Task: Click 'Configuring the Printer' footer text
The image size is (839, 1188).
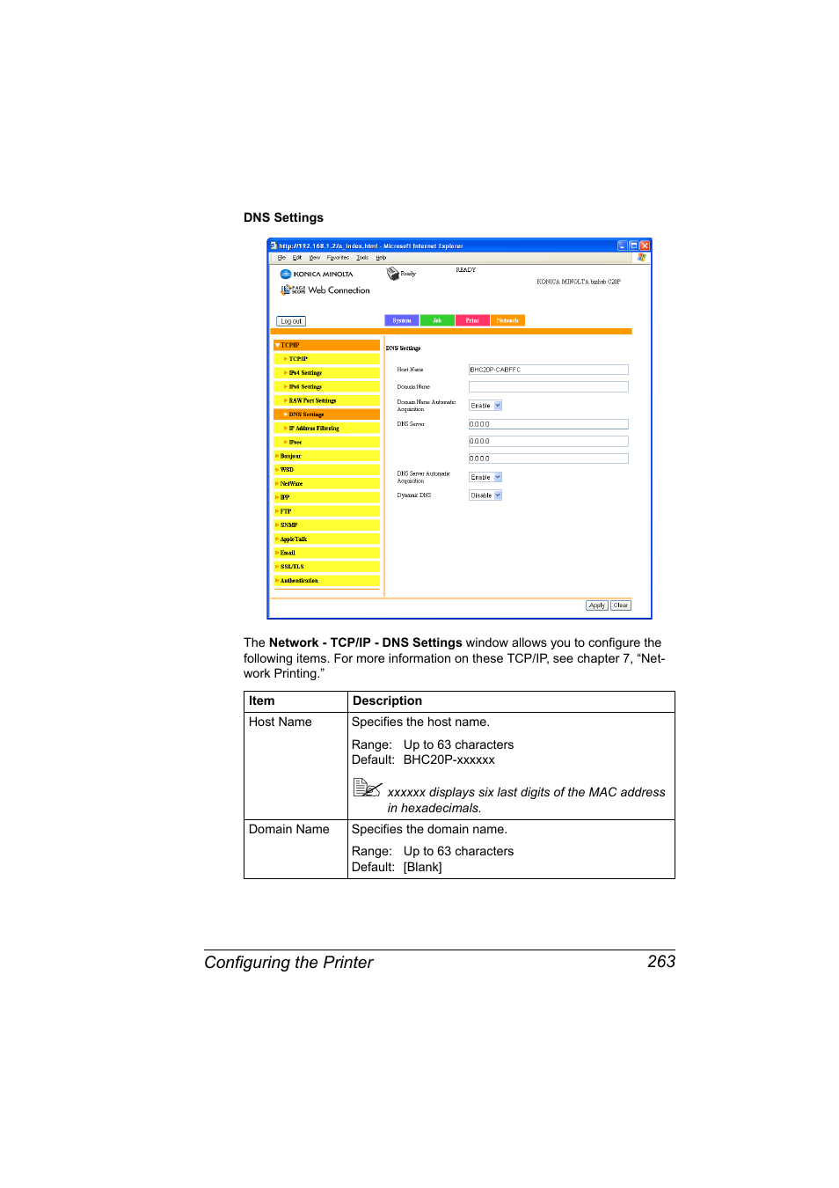Action: 288,963
